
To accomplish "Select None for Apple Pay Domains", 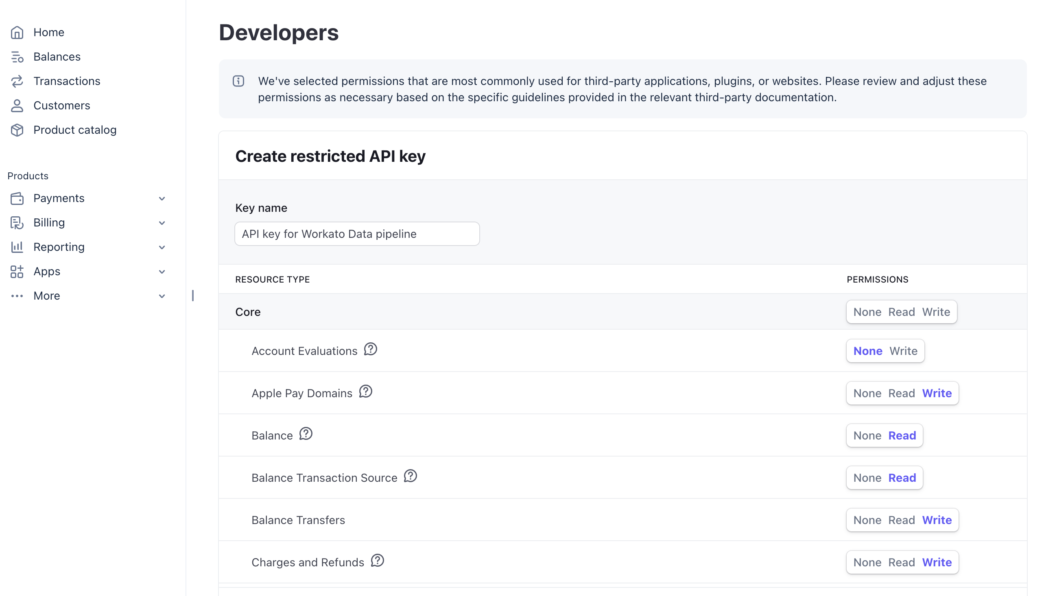I will [x=867, y=393].
